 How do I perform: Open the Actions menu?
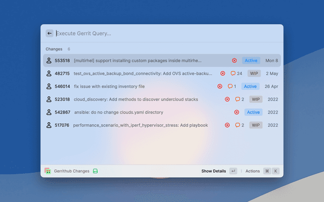pos(252,171)
